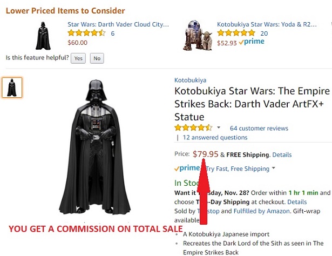Select the Darth Vader thumbnail image
Viewport: 332px width, 256px height.
click(12, 87)
